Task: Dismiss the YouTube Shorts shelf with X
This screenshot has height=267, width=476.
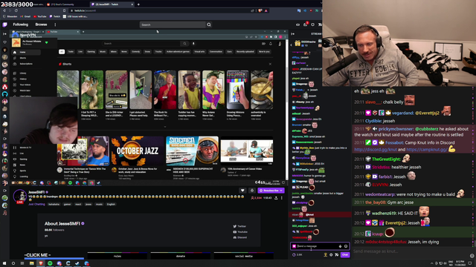Action: click(x=270, y=65)
